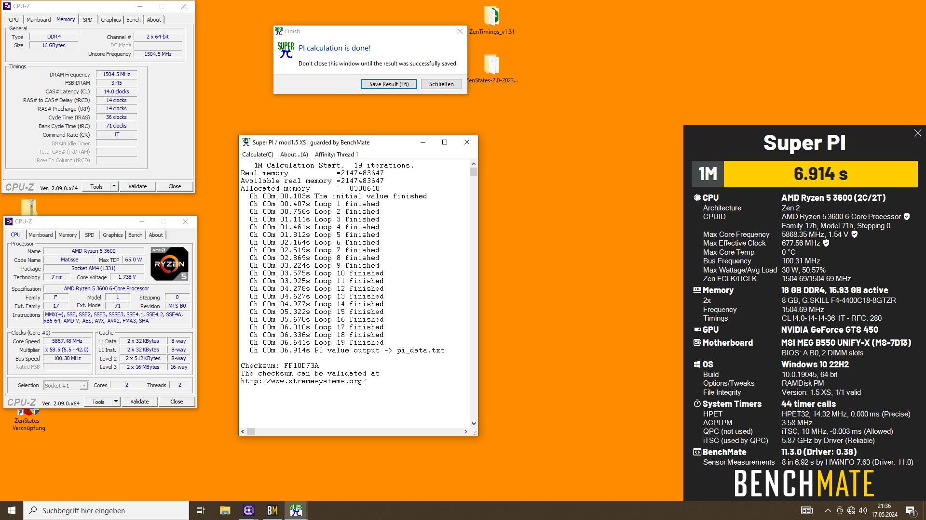Viewport: 926px width, 520px height.
Task: Open the volume tray icon
Action: [x=863, y=510]
